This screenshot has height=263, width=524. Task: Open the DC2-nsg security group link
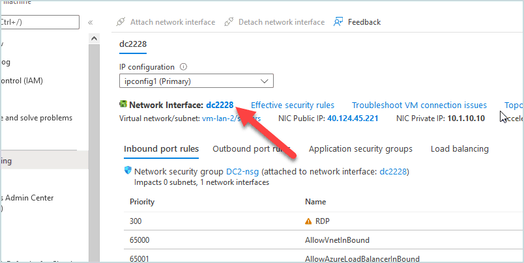[x=242, y=172]
